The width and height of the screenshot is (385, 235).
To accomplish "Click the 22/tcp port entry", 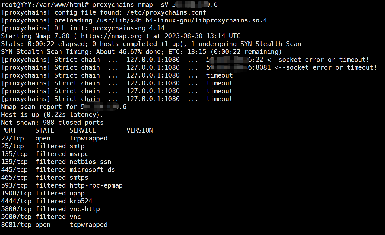I will pos(12,138).
